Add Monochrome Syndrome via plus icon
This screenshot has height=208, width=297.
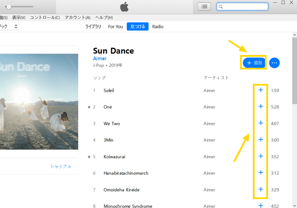click(x=261, y=205)
